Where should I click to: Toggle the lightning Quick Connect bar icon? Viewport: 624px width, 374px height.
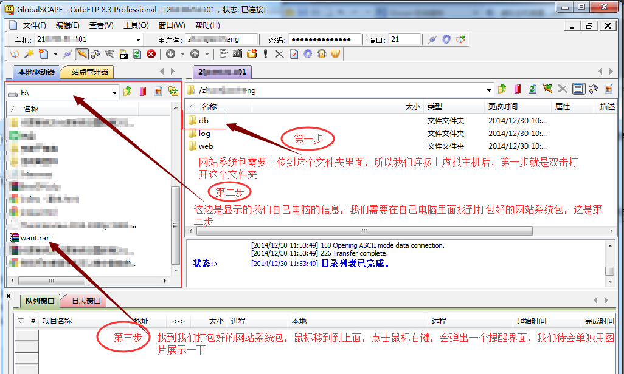tap(81, 53)
